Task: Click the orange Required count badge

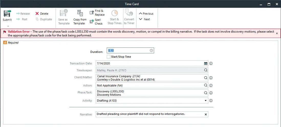Action: (x=5, y=43)
